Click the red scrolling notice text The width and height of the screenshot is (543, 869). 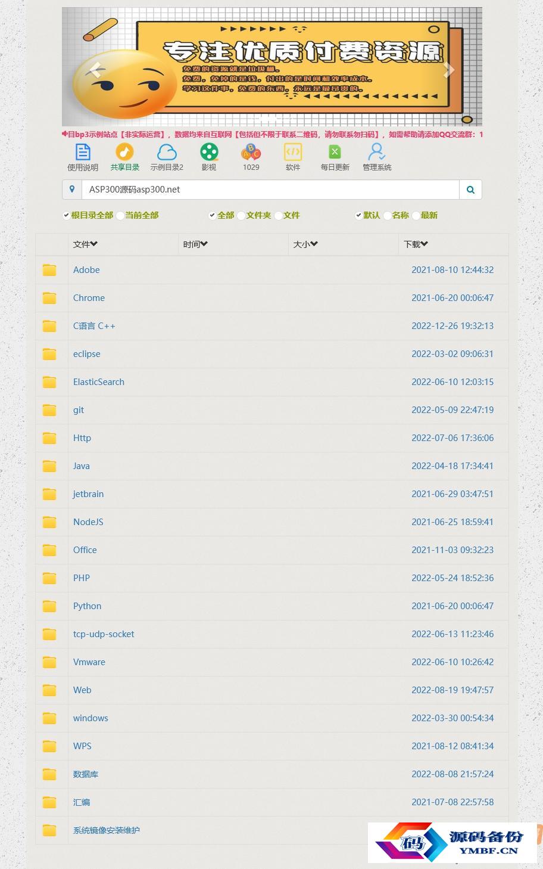272,135
